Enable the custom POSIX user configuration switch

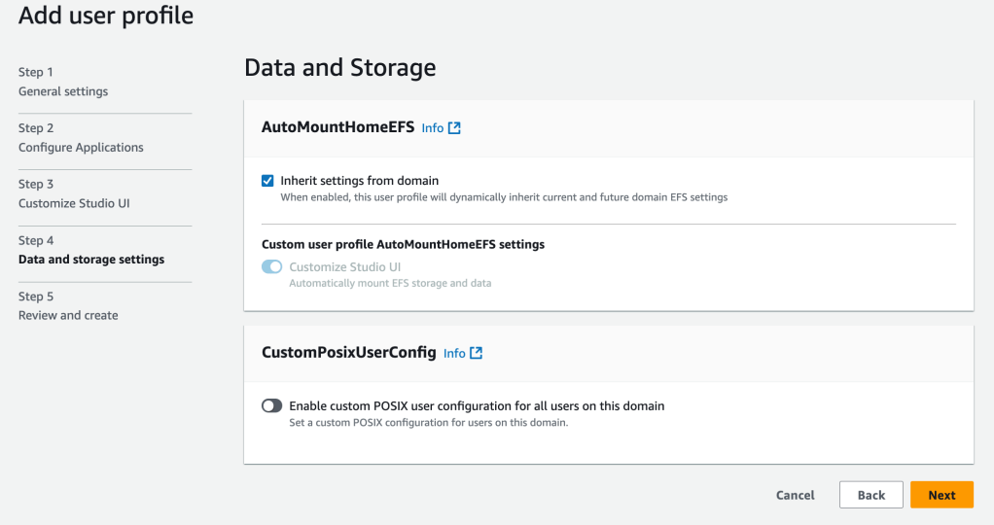272,406
